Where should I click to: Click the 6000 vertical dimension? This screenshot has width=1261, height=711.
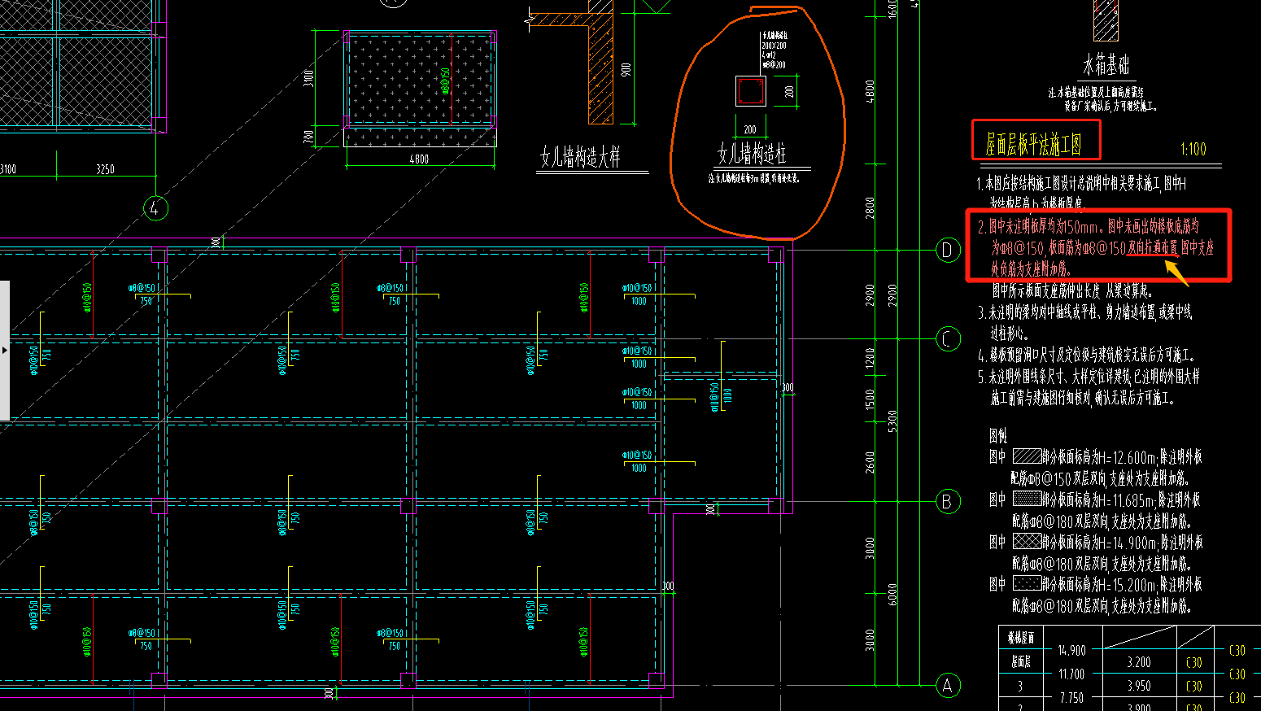pyautogui.click(x=893, y=595)
